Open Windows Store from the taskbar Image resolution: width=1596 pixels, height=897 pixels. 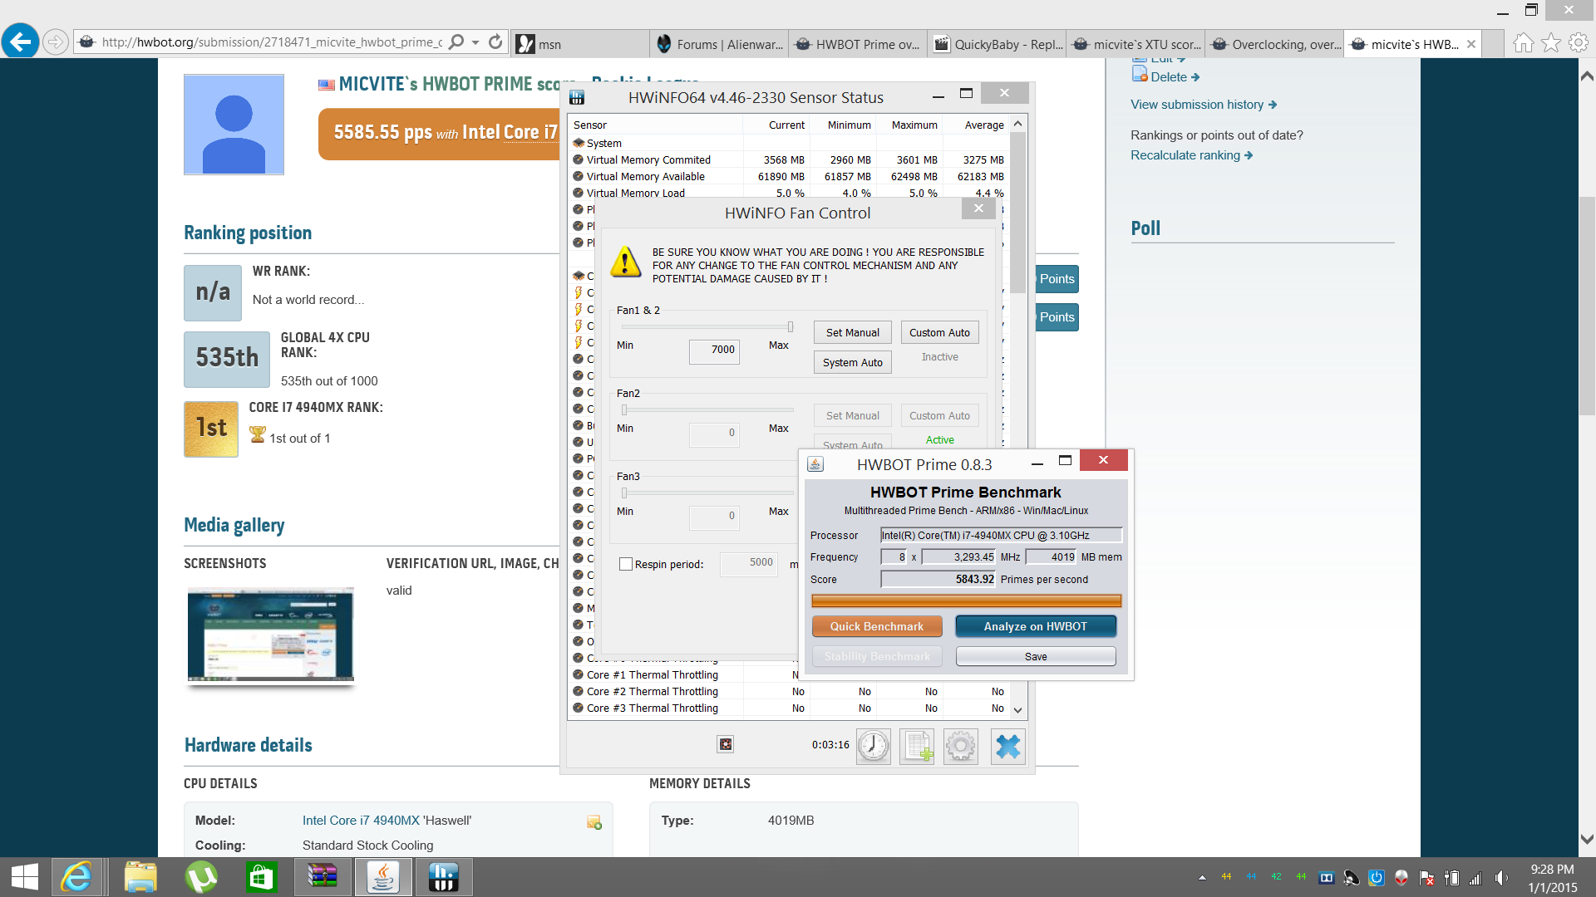(x=261, y=877)
